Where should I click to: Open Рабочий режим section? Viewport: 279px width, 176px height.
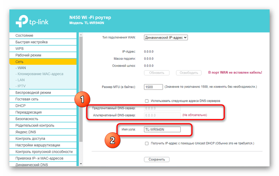pyautogui.click(x=43, y=55)
